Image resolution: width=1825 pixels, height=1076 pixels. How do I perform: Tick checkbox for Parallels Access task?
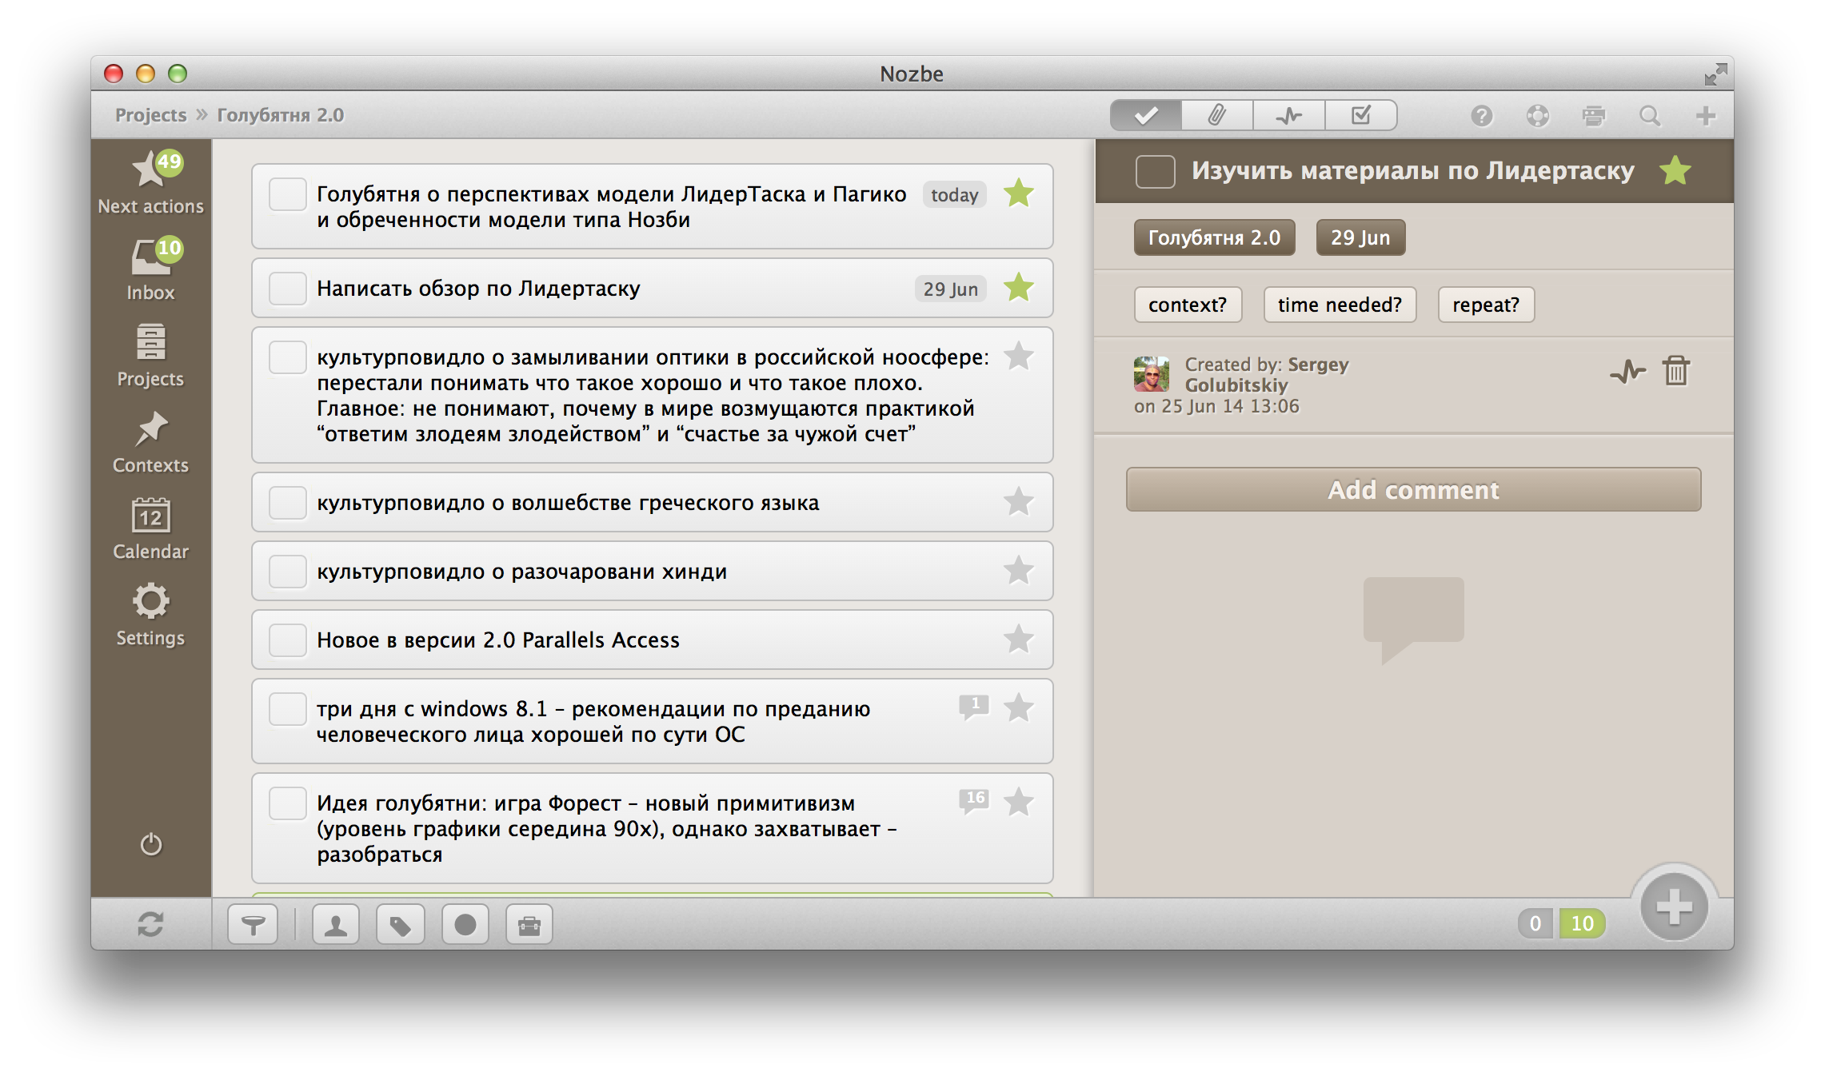click(x=287, y=640)
